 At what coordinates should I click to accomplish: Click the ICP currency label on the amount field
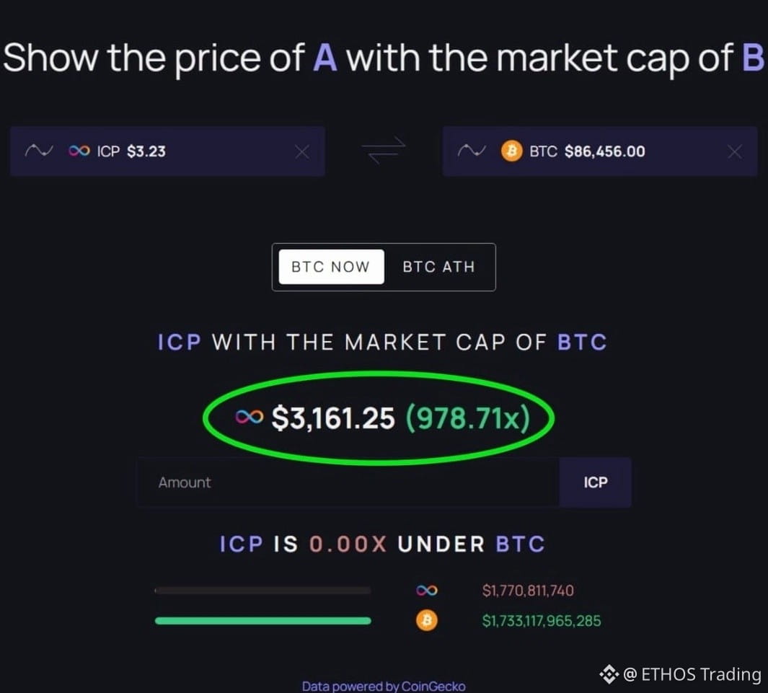pyautogui.click(x=595, y=482)
